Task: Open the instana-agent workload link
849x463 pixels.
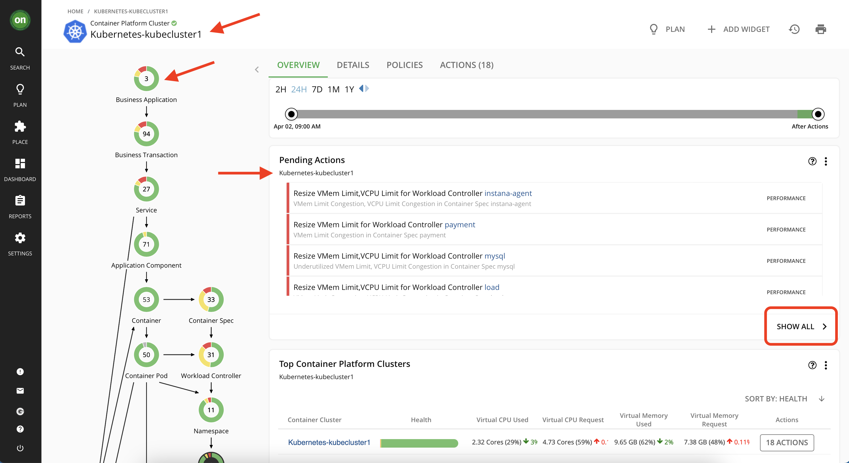Action: (508, 193)
